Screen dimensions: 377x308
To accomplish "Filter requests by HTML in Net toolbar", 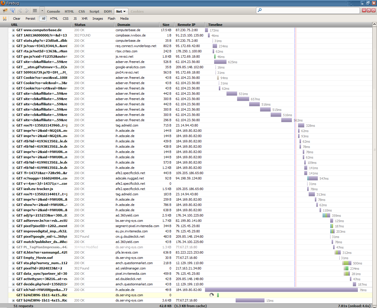I will (x=54, y=19).
